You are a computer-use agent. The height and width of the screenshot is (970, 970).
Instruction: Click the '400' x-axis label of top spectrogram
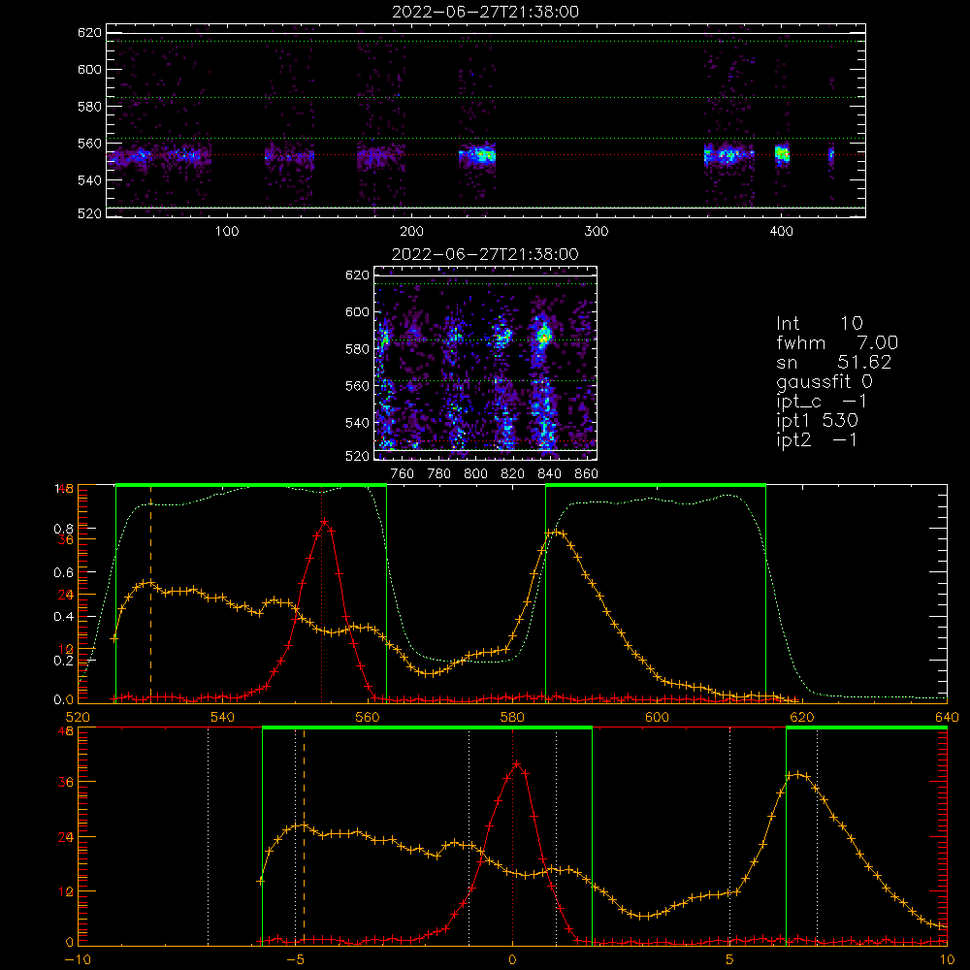(781, 232)
